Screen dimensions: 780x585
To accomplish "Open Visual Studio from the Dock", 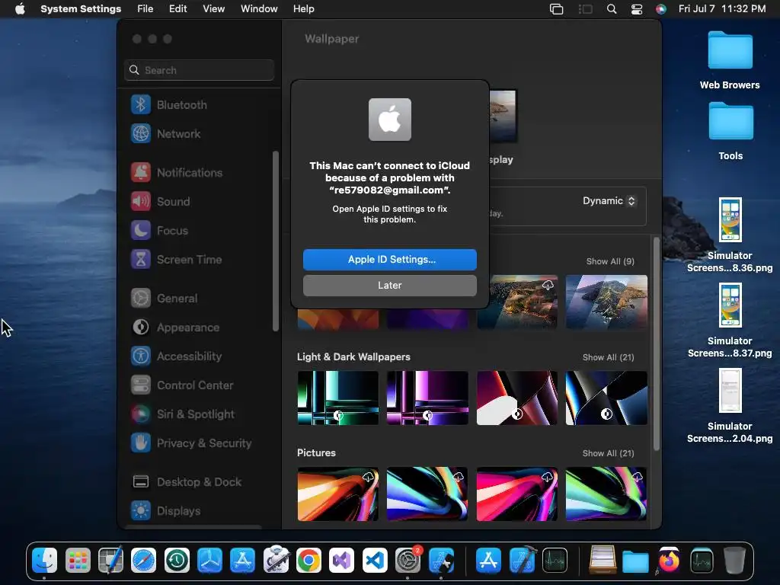I will [342, 561].
